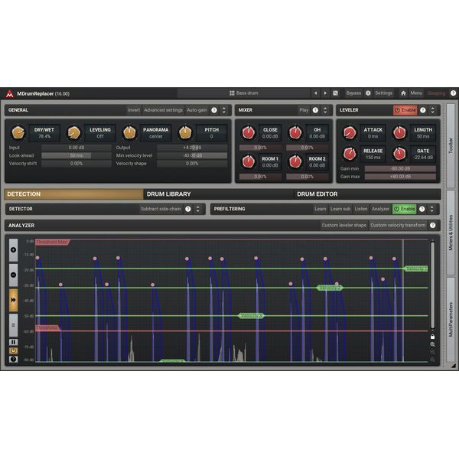The image size is (459, 459).
Task: Toggle analyzer power icon
Action: [x=13, y=350]
